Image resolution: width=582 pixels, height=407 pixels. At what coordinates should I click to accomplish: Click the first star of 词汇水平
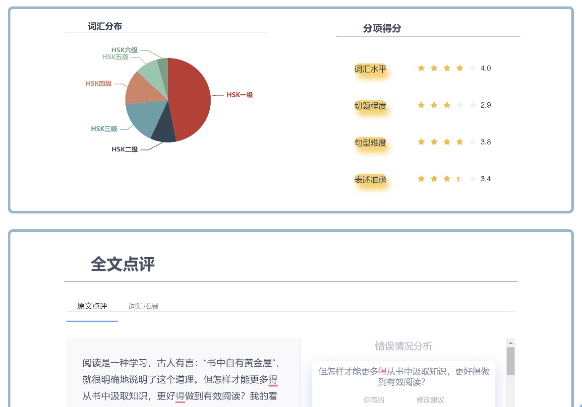421,68
